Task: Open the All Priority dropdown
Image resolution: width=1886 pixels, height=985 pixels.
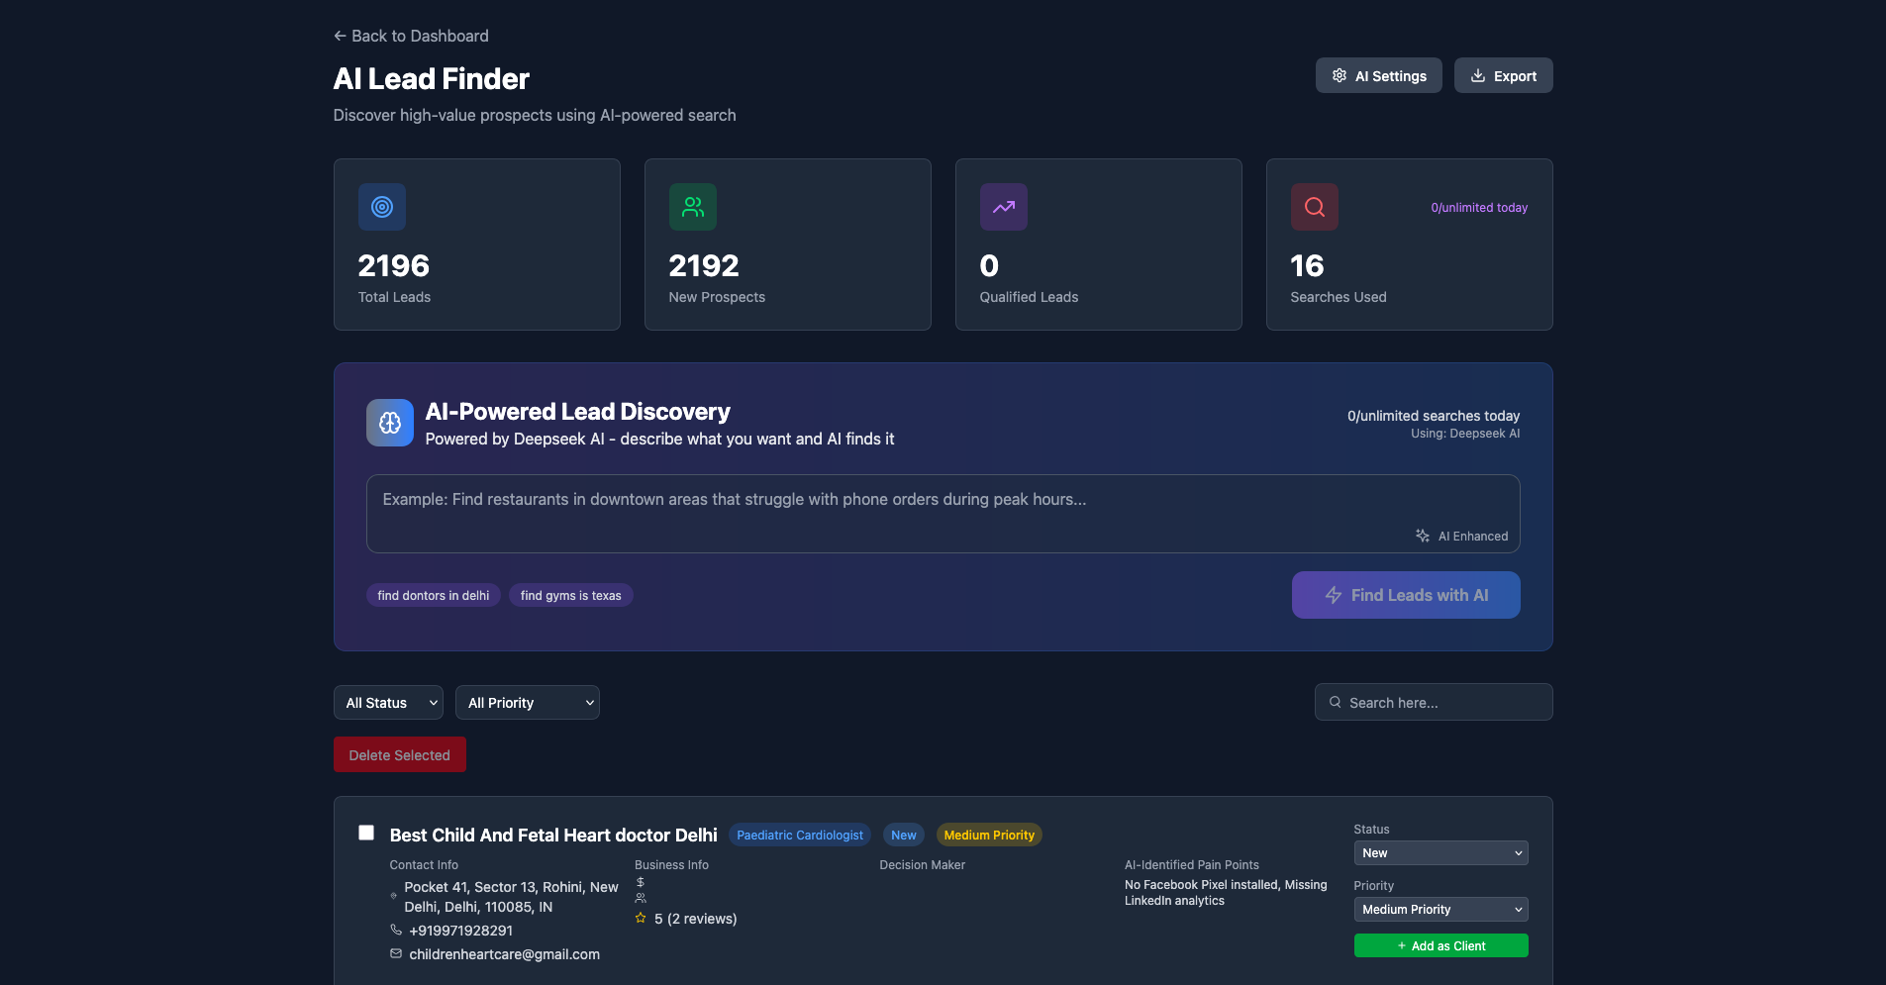Action: tap(527, 702)
